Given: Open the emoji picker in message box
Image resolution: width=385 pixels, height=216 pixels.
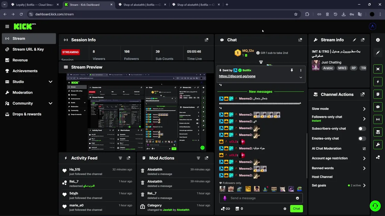Looking at the screenshot, I should pos(297,198).
